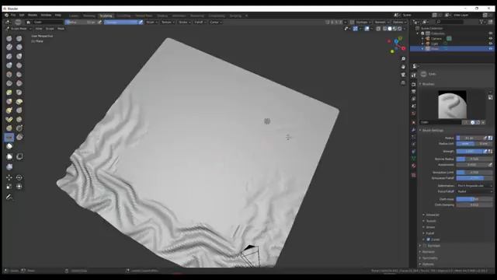Open the World properties tab
The width and height of the screenshot is (497, 280).
tap(414, 114)
